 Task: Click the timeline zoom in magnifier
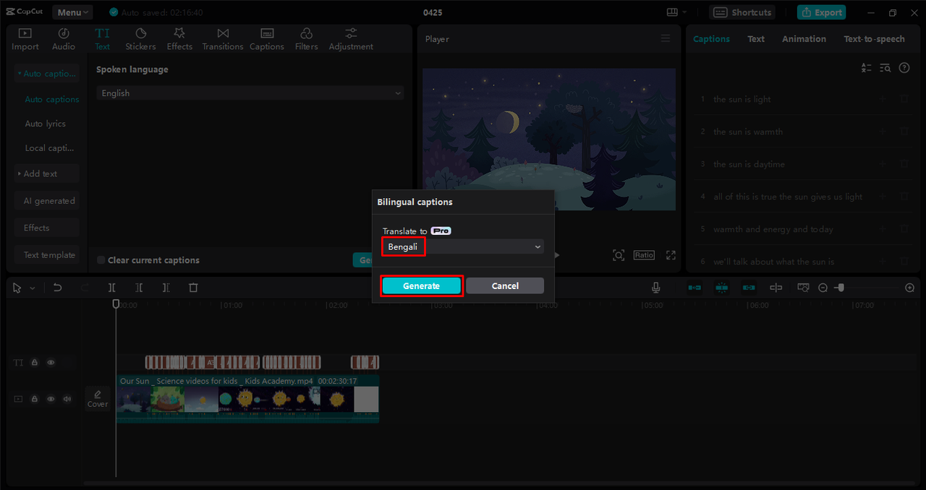(x=910, y=288)
